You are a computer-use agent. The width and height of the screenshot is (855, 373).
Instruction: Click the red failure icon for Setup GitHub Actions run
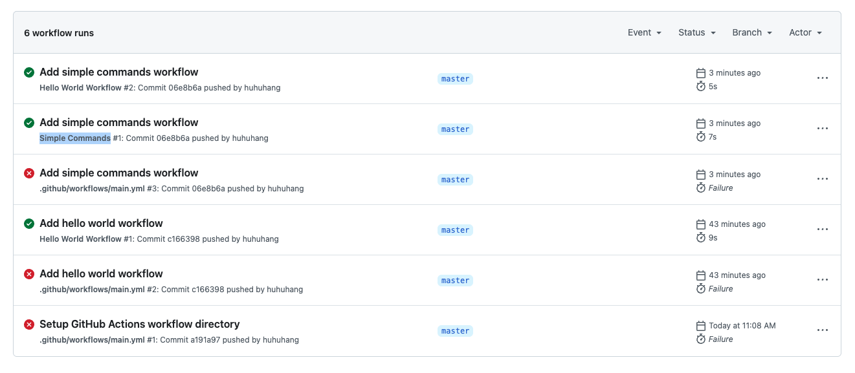(28, 326)
